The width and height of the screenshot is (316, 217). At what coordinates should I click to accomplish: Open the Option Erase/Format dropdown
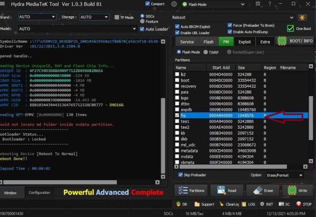[x=284, y=175]
